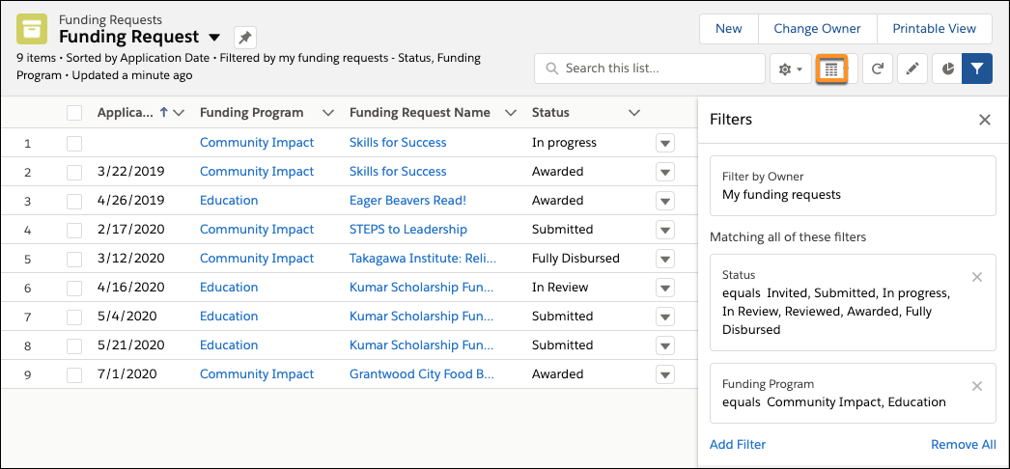The width and height of the screenshot is (1010, 469).
Task: Open STEPS to Leadership request
Action: pyautogui.click(x=408, y=229)
